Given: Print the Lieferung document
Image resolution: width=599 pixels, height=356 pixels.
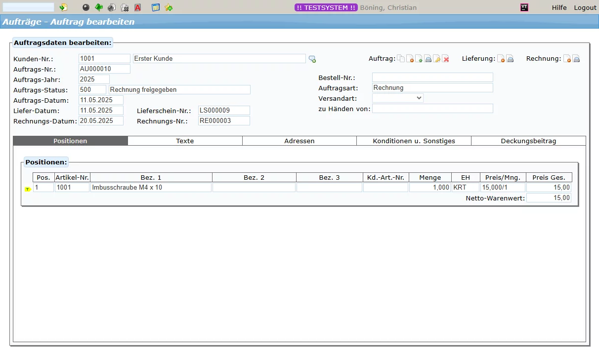Looking at the screenshot, I should tap(510, 59).
